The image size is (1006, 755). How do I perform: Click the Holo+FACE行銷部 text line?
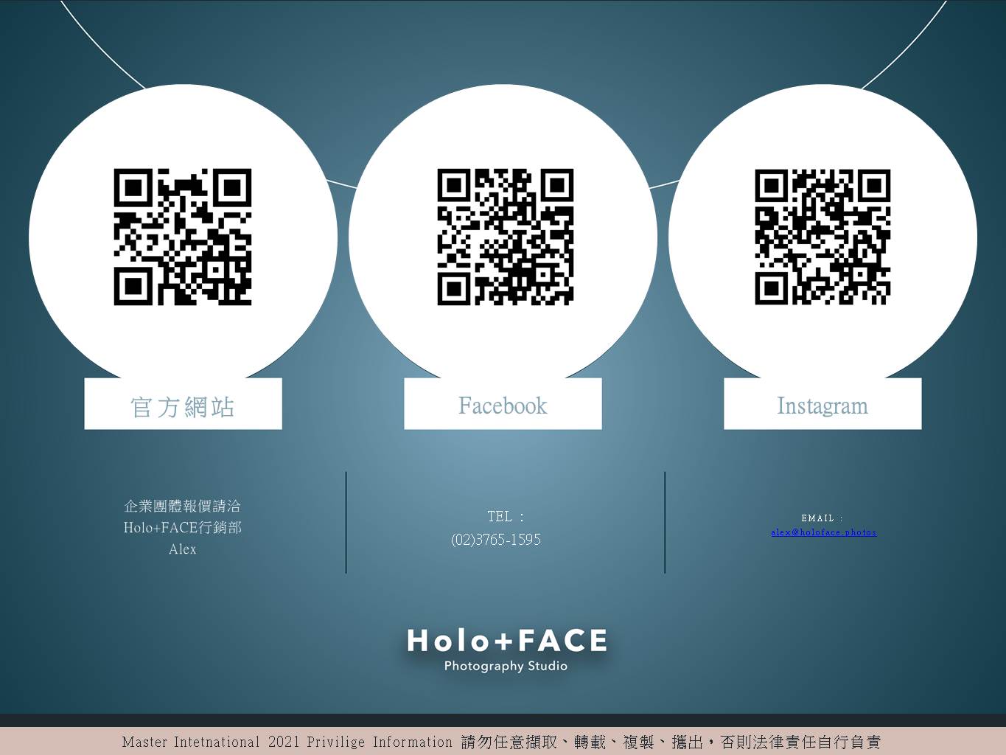pos(183,528)
